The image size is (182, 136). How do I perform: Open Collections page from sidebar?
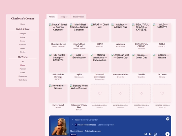23,80
